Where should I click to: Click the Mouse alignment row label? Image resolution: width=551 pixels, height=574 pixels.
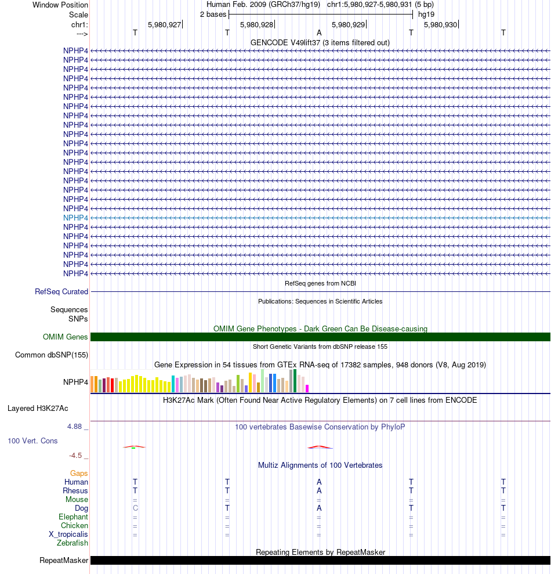coord(77,500)
